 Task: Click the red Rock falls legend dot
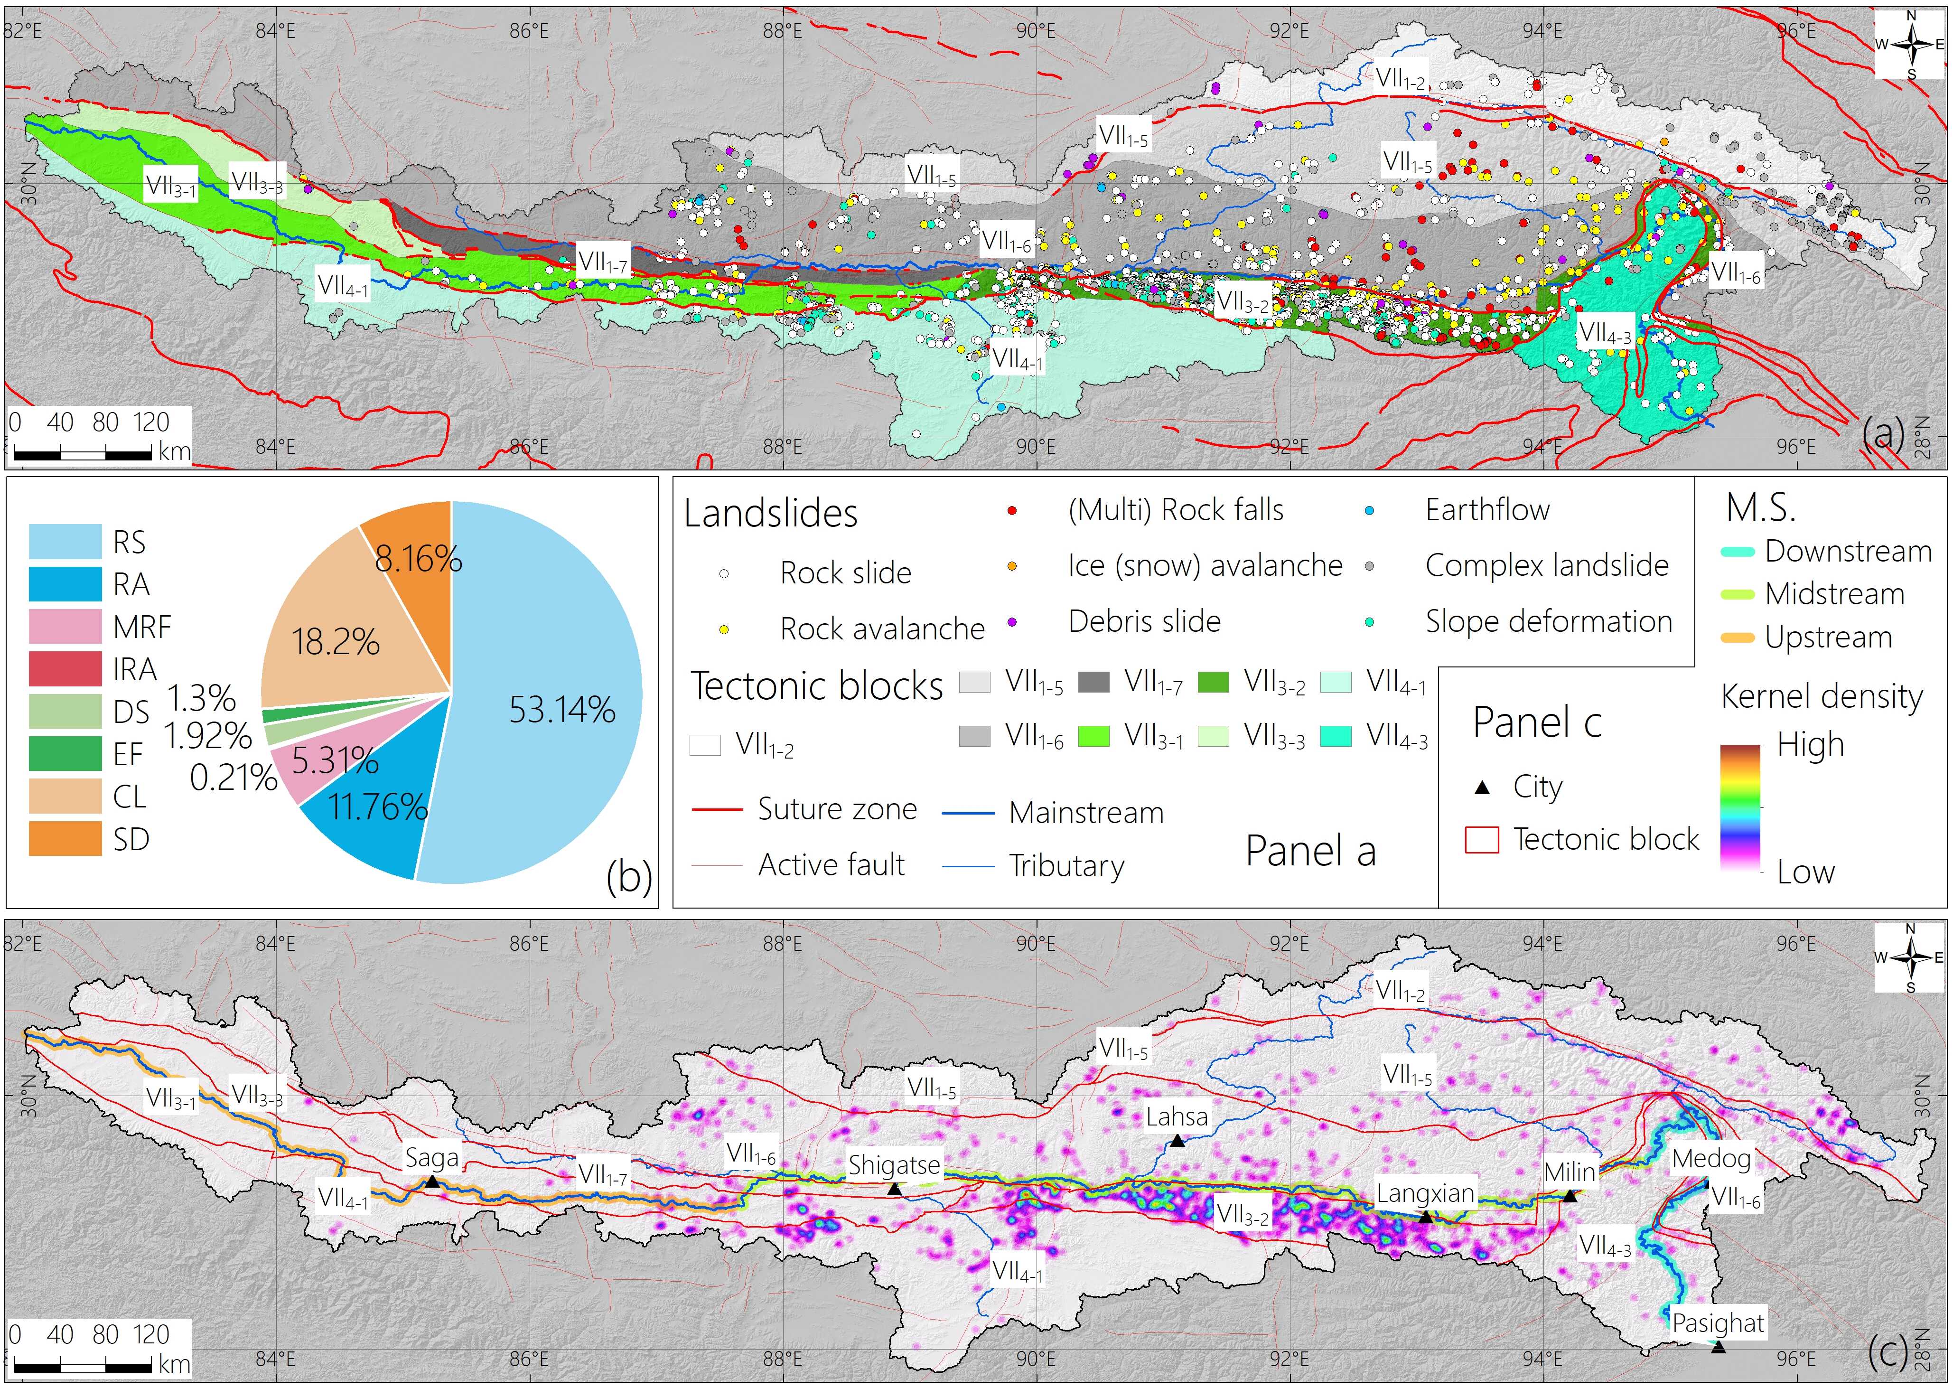[x=1011, y=511]
